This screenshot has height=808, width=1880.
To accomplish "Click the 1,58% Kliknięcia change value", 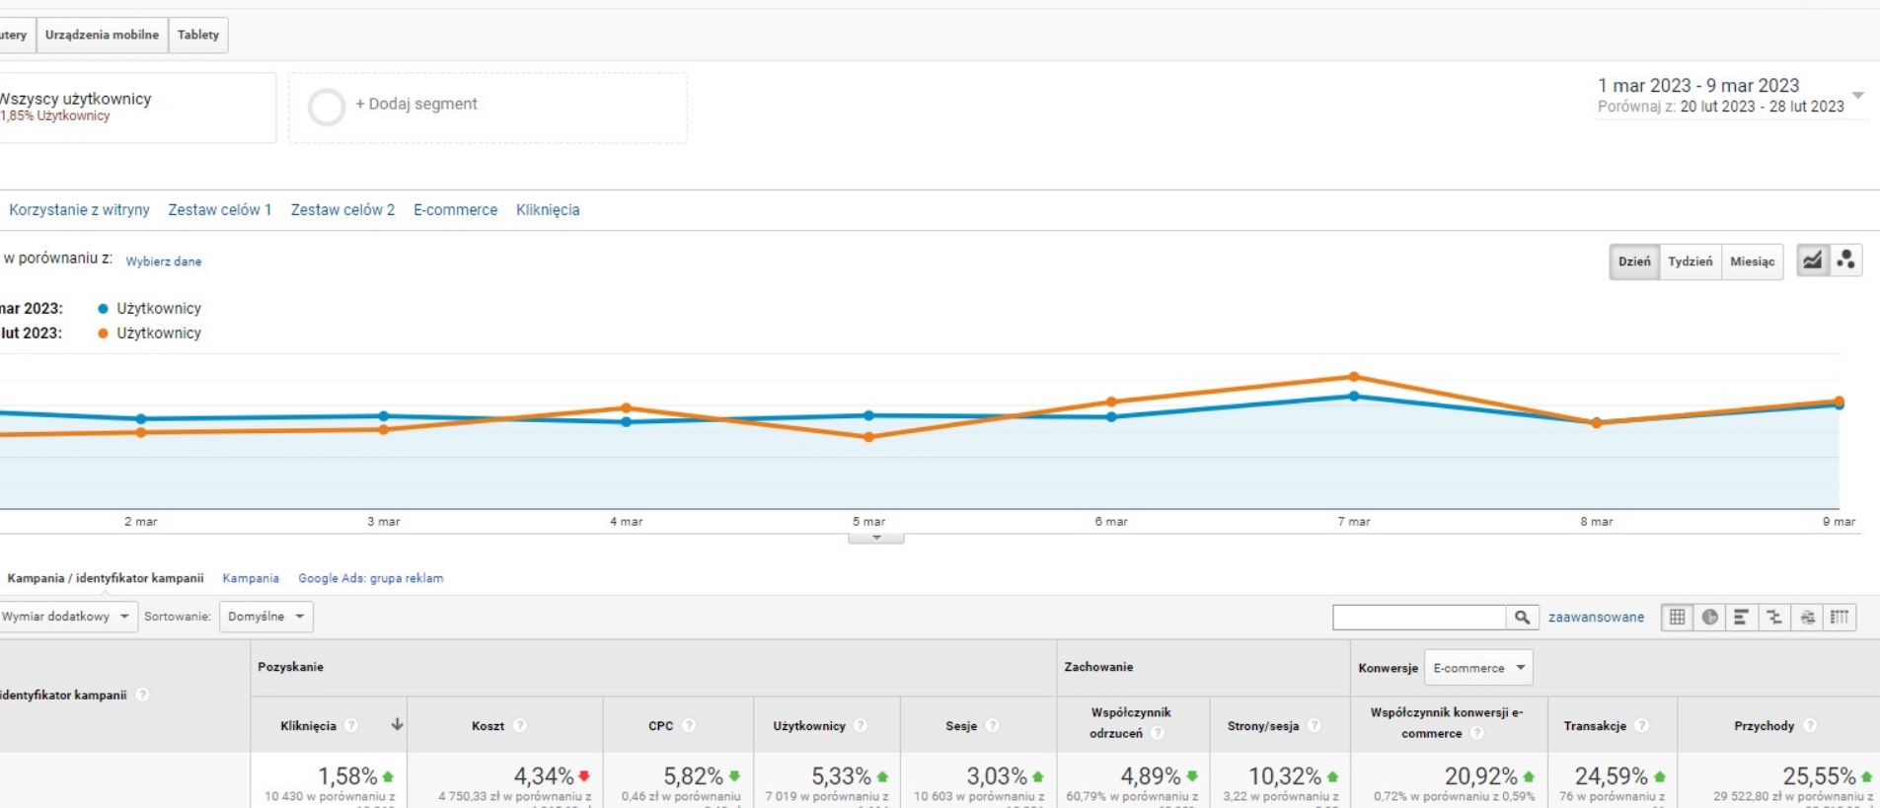I will 347,776.
